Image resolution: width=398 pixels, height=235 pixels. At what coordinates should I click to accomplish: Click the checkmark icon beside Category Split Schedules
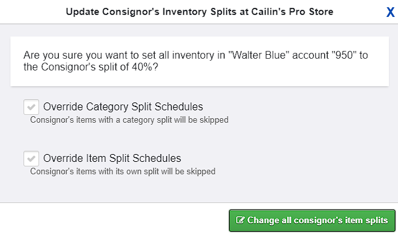coord(31,107)
